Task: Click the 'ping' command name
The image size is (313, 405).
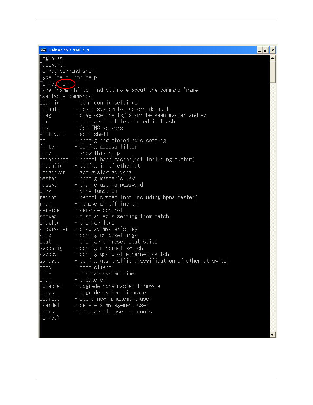Action: pos(46,192)
